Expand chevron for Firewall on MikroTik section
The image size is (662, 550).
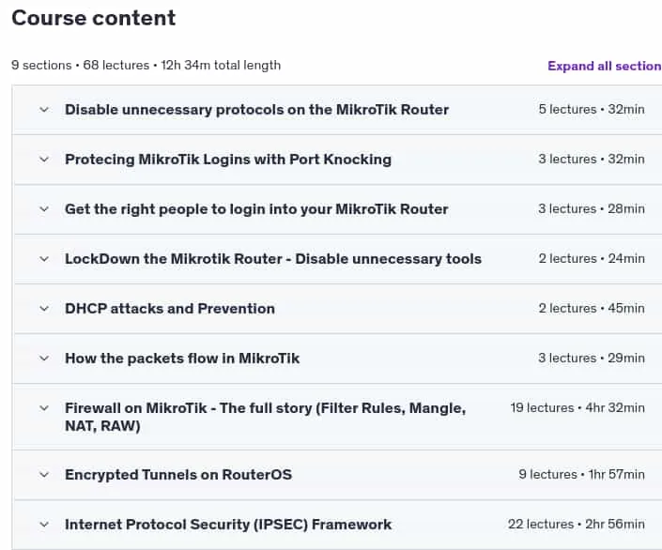coord(44,408)
